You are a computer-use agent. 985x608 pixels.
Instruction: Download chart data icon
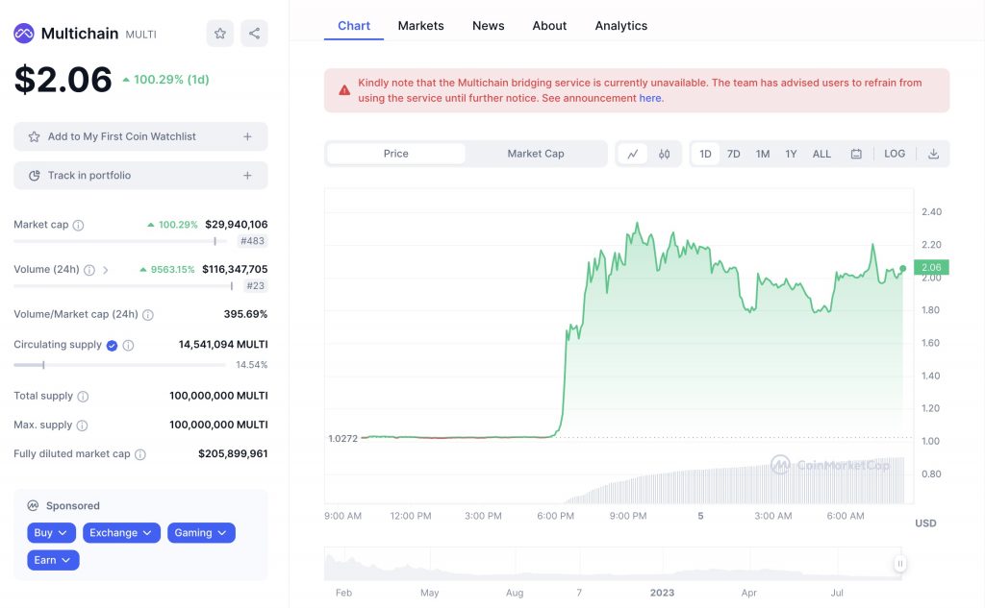coord(933,154)
